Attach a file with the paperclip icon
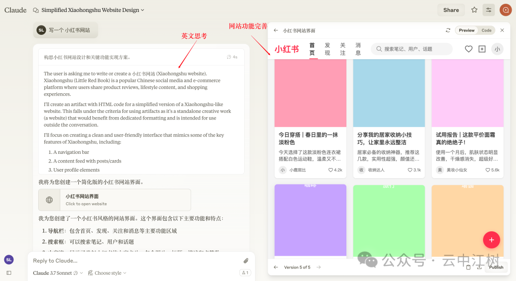The width and height of the screenshot is (516, 281). (246, 260)
